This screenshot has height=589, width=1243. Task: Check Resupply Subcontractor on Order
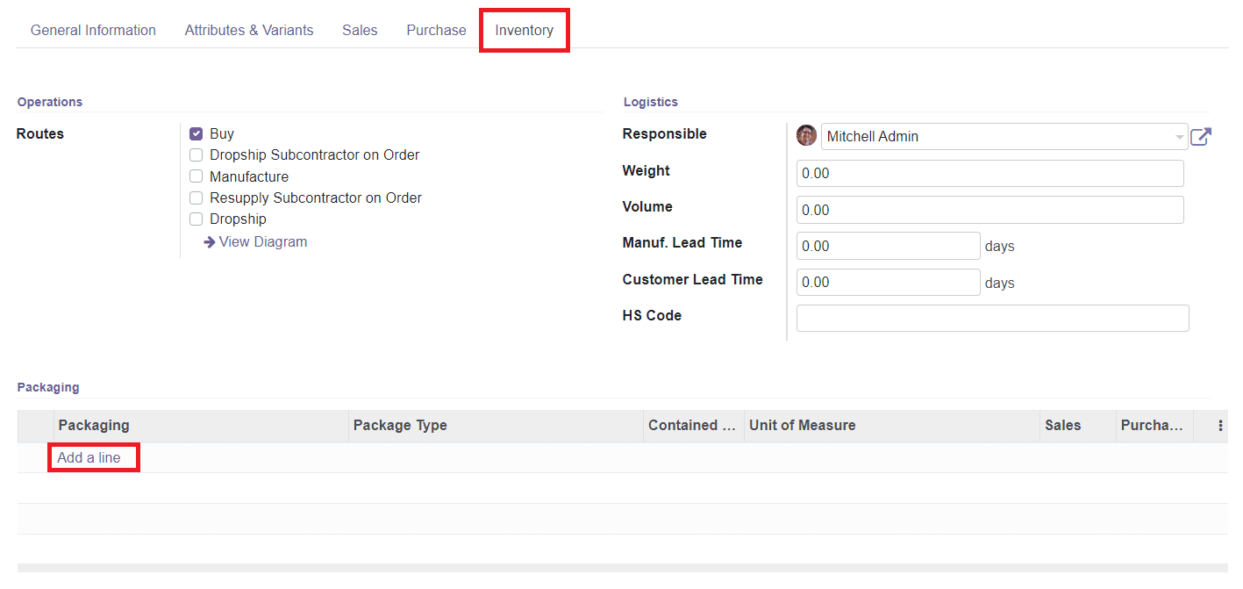[196, 197]
